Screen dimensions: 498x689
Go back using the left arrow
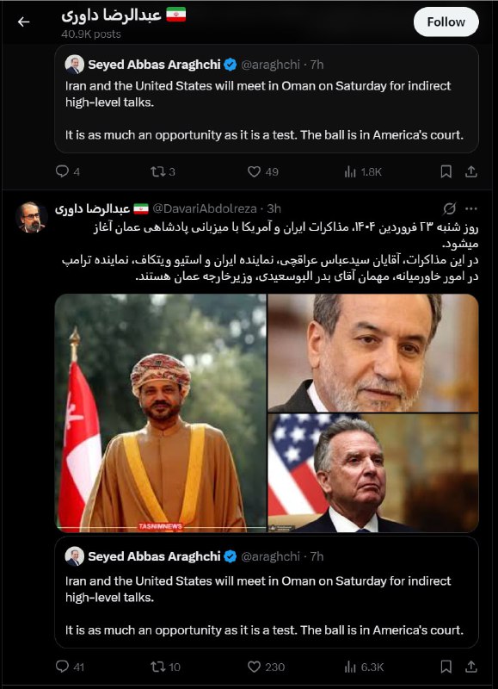point(24,22)
